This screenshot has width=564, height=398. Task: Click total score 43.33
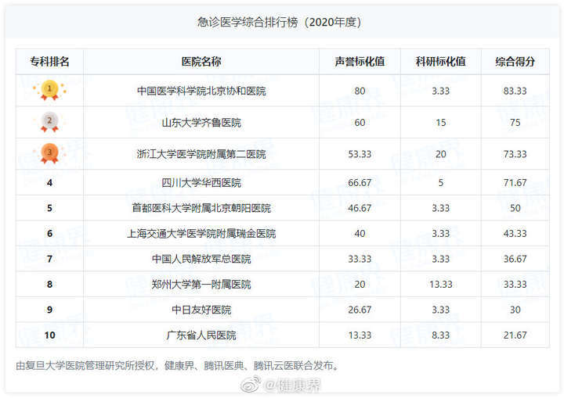click(515, 234)
